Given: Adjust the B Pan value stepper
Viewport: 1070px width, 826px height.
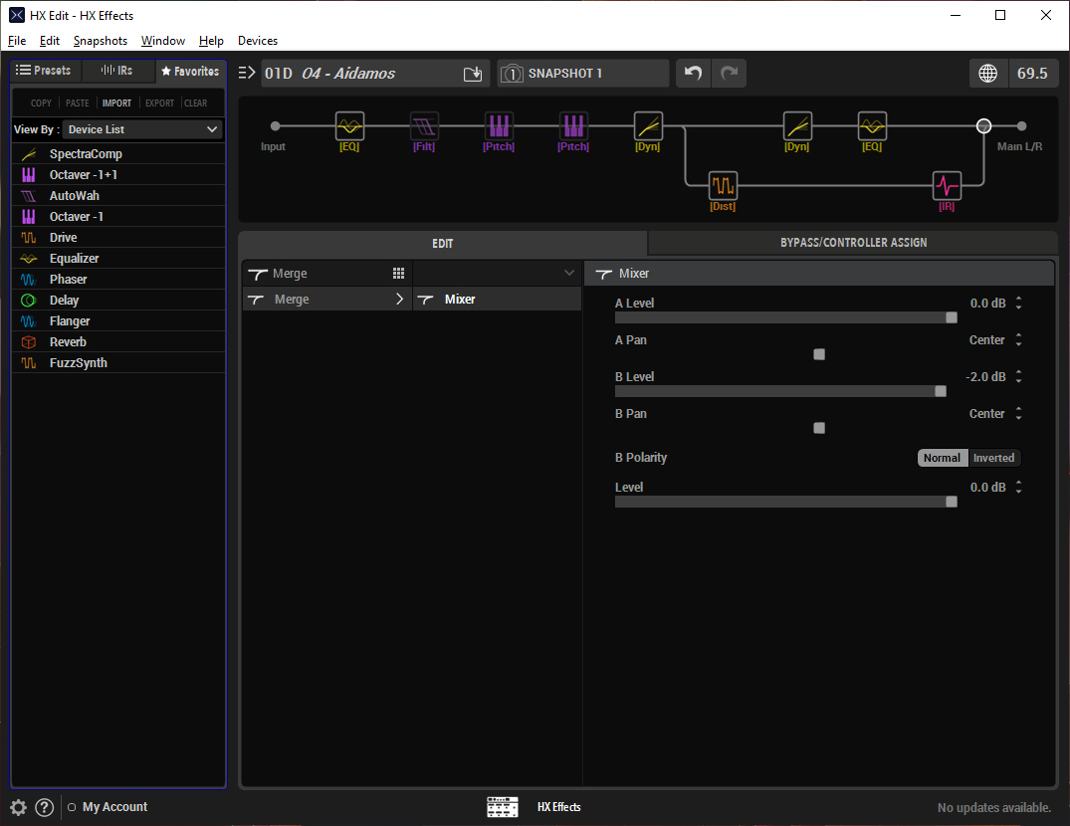Looking at the screenshot, I should (1018, 413).
